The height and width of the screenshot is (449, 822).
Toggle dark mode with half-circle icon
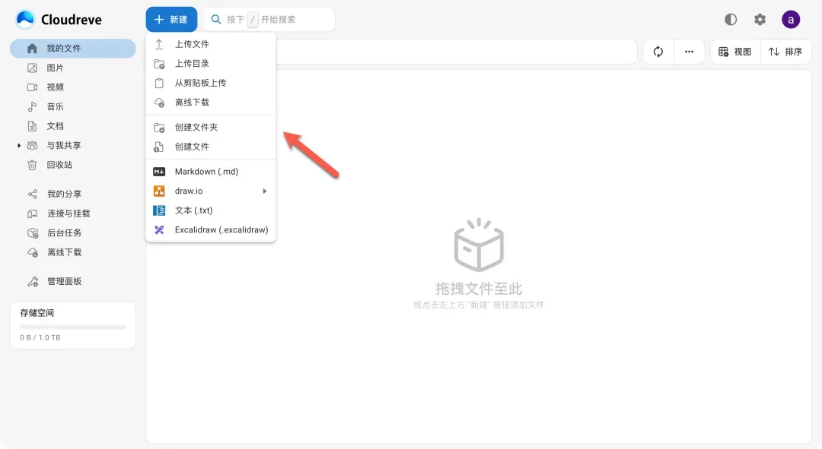(731, 19)
